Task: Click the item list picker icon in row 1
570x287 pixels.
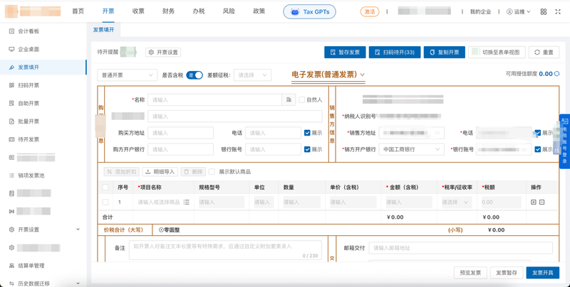Action: tap(187, 202)
